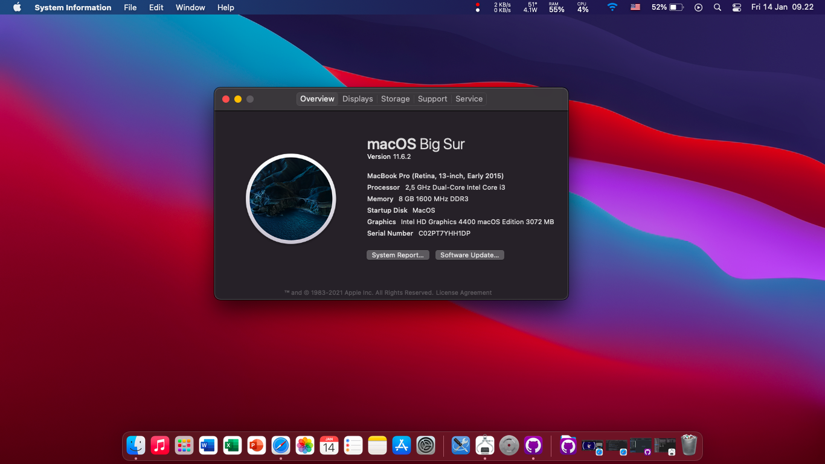825x464 pixels.
Task: Click the 51° temperature and wattage indicator
Action: (x=531, y=7)
